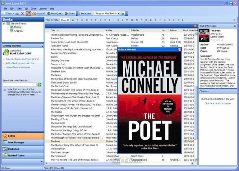239x171 pixels.
Task: Close the Book Information panel
Action: pyautogui.click(x=235, y=26)
